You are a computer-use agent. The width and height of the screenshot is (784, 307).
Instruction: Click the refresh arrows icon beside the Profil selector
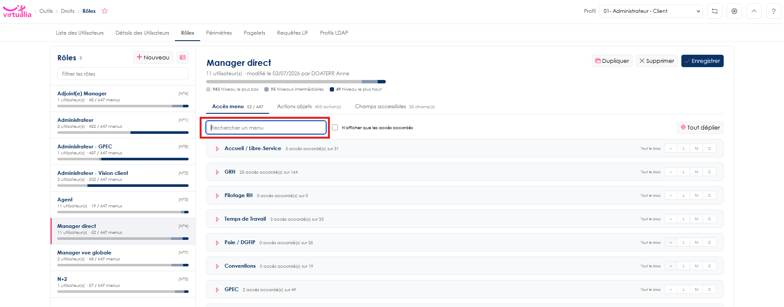coord(715,11)
